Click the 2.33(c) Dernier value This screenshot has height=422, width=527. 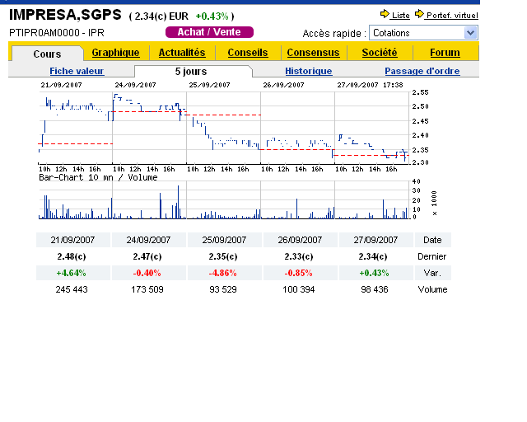(x=299, y=256)
